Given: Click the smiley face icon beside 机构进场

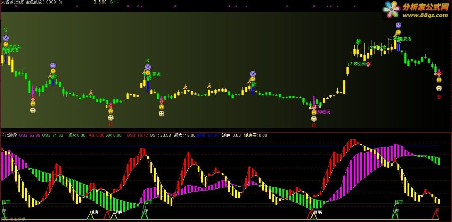Looking at the screenshot, I should point(314,119).
